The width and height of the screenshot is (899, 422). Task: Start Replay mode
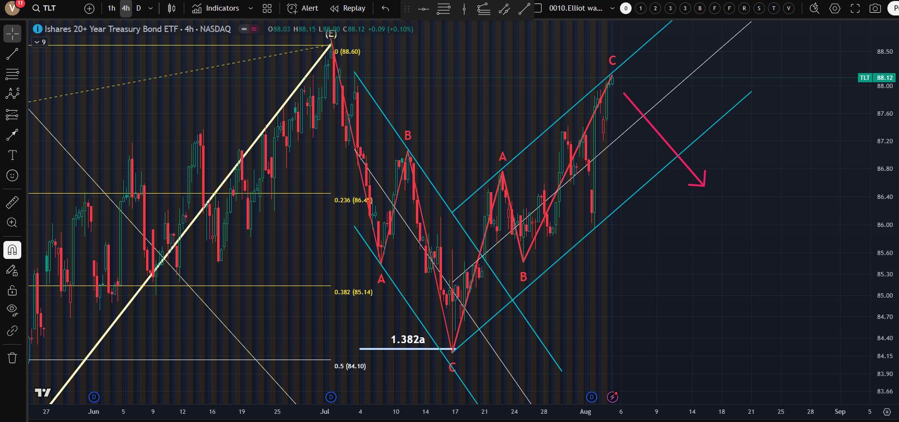(x=348, y=8)
